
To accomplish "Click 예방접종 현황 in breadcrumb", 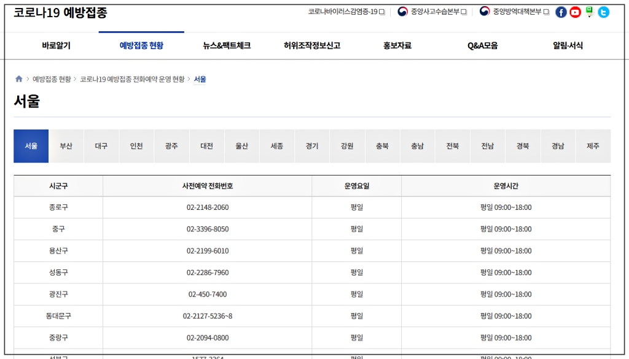I will pos(52,79).
